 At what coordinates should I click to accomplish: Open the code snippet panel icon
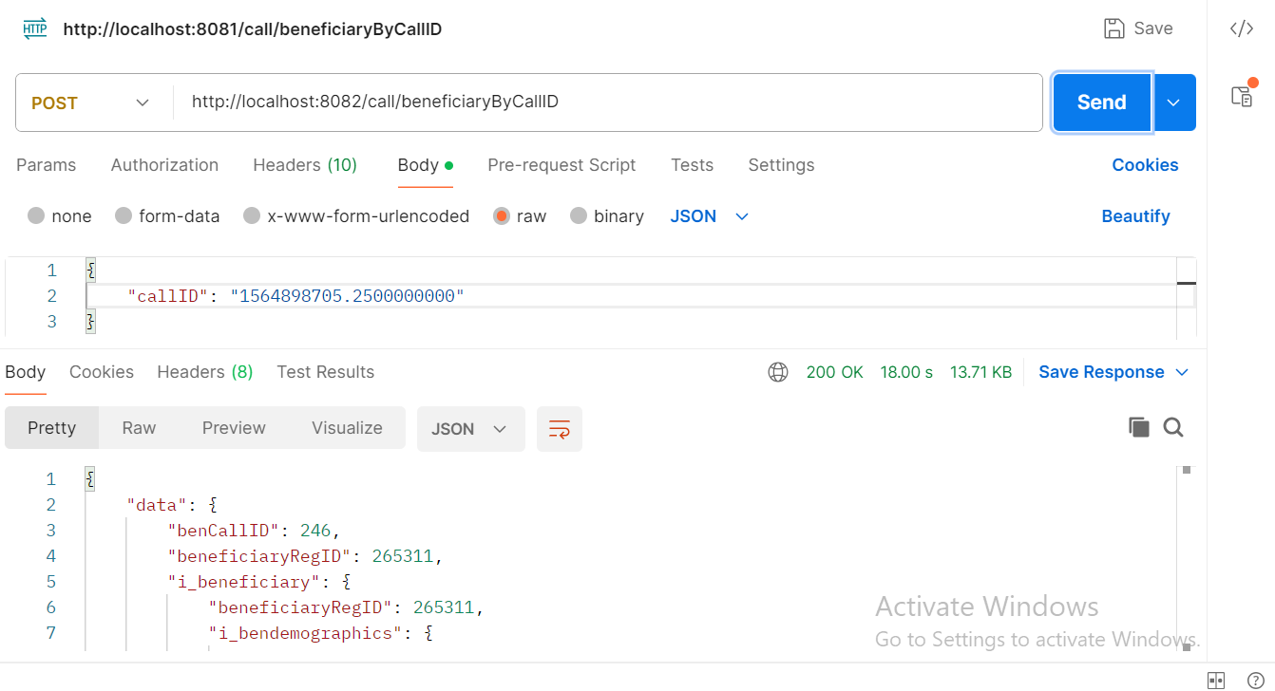click(1241, 28)
